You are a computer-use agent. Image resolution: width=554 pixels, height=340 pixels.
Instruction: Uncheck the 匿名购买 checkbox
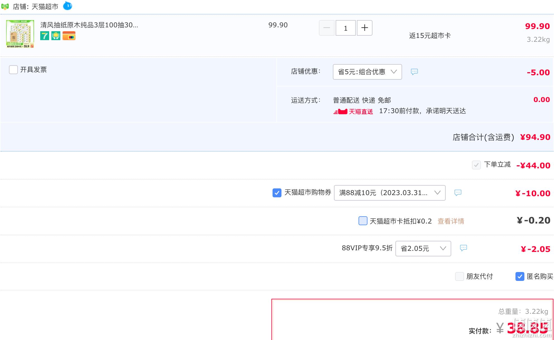[520, 276]
